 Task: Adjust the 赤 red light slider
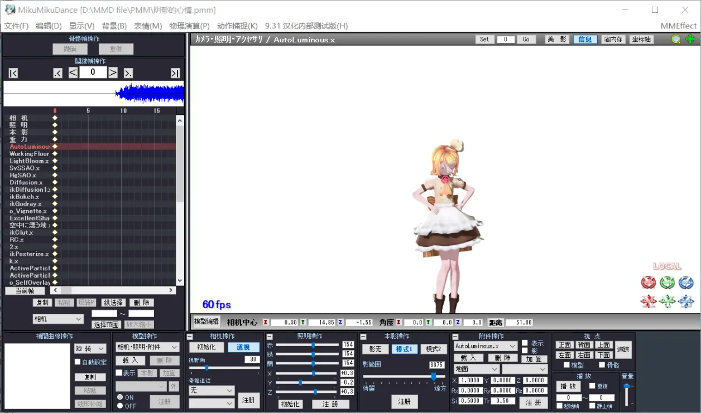click(308, 345)
